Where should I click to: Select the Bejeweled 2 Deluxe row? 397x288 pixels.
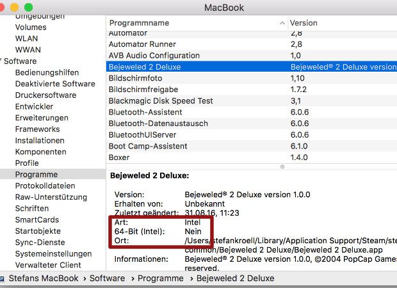click(252, 67)
